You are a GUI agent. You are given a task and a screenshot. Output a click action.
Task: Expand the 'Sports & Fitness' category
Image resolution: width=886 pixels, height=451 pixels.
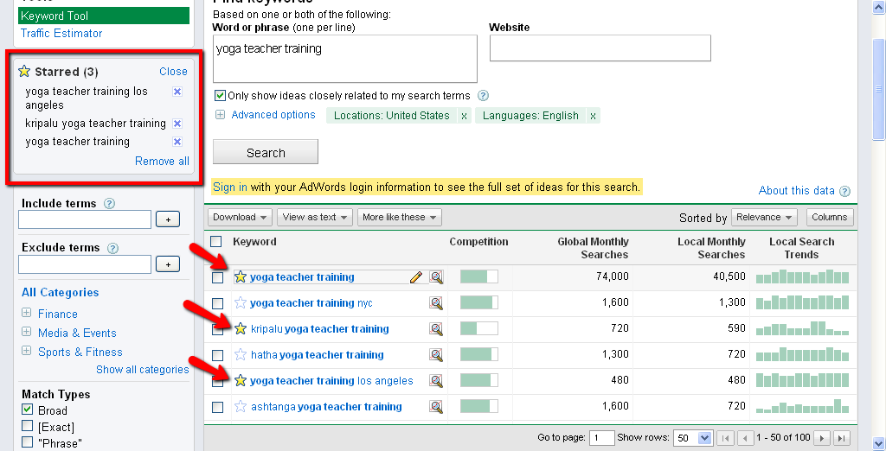tap(27, 352)
